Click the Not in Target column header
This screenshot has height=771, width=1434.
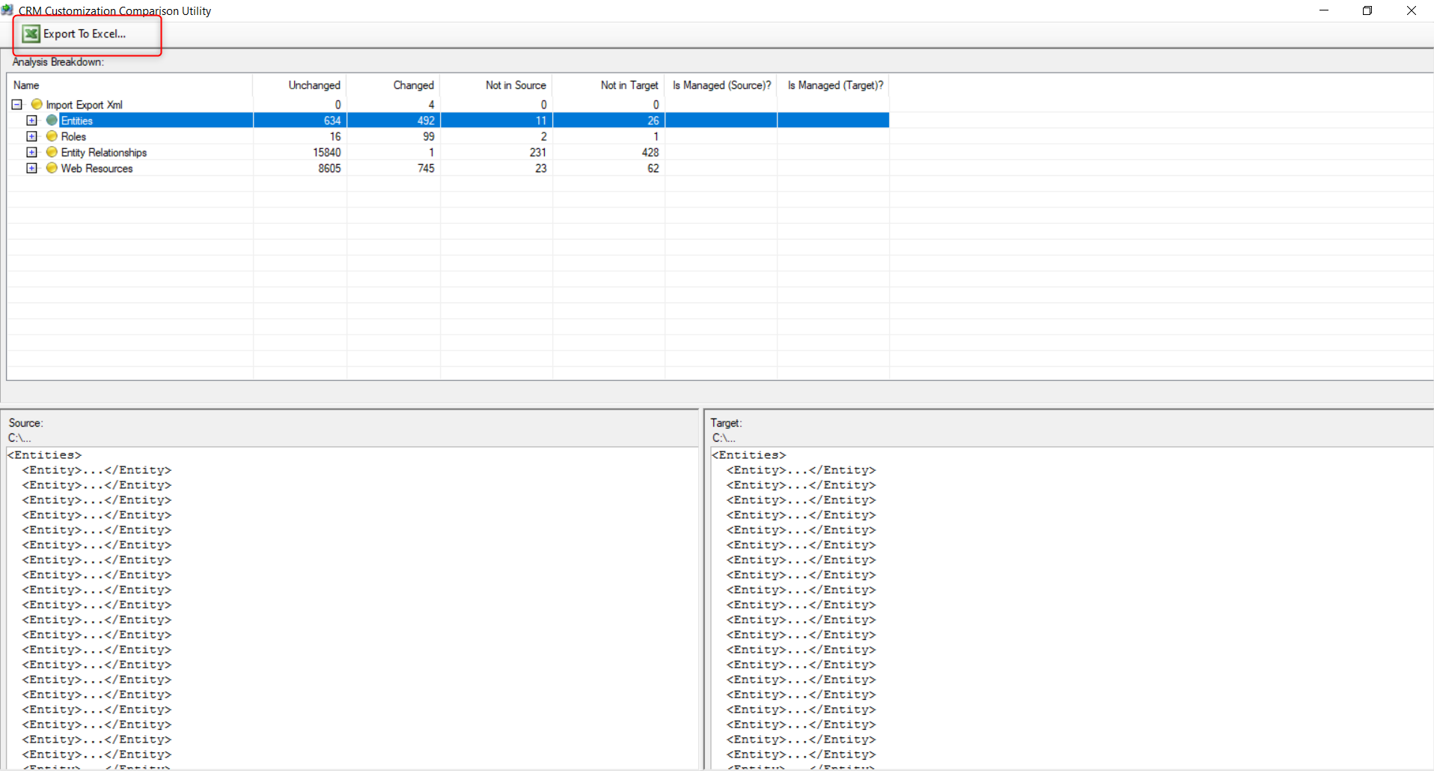click(x=608, y=85)
